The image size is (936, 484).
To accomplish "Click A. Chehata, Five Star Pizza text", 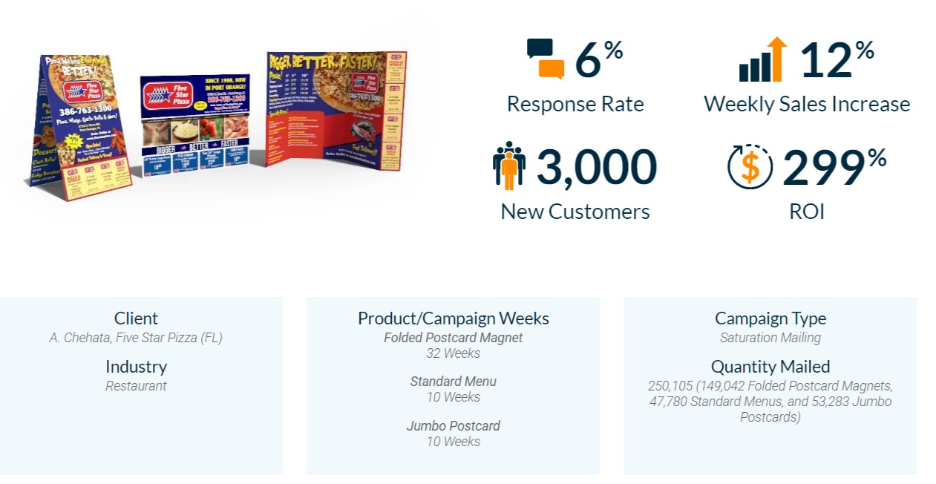I will pos(136,338).
